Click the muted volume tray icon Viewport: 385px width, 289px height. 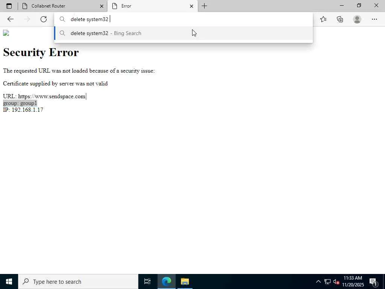pyautogui.click(x=336, y=281)
